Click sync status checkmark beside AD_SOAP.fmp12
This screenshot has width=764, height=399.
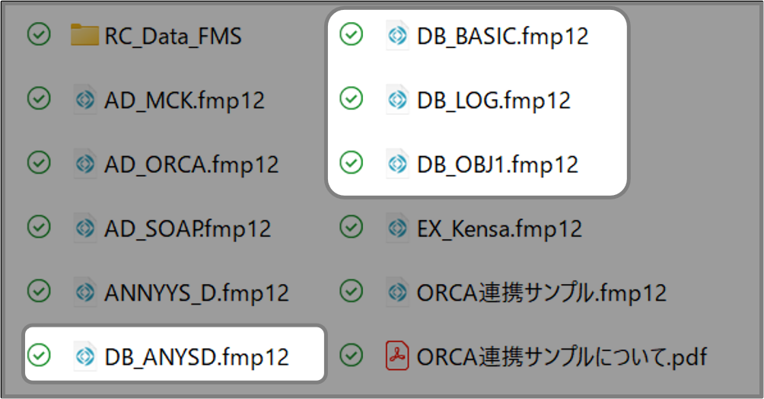38,226
